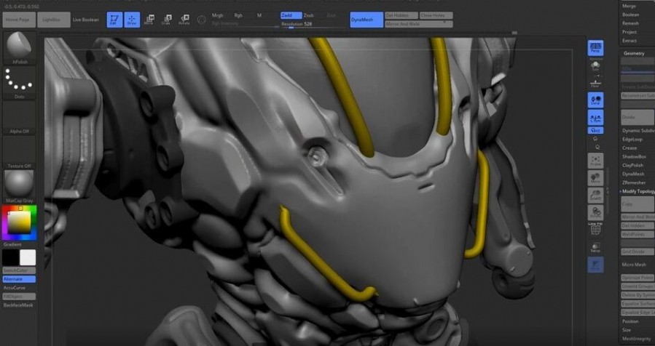Click the Rgb Intensity slider

click(244, 24)
